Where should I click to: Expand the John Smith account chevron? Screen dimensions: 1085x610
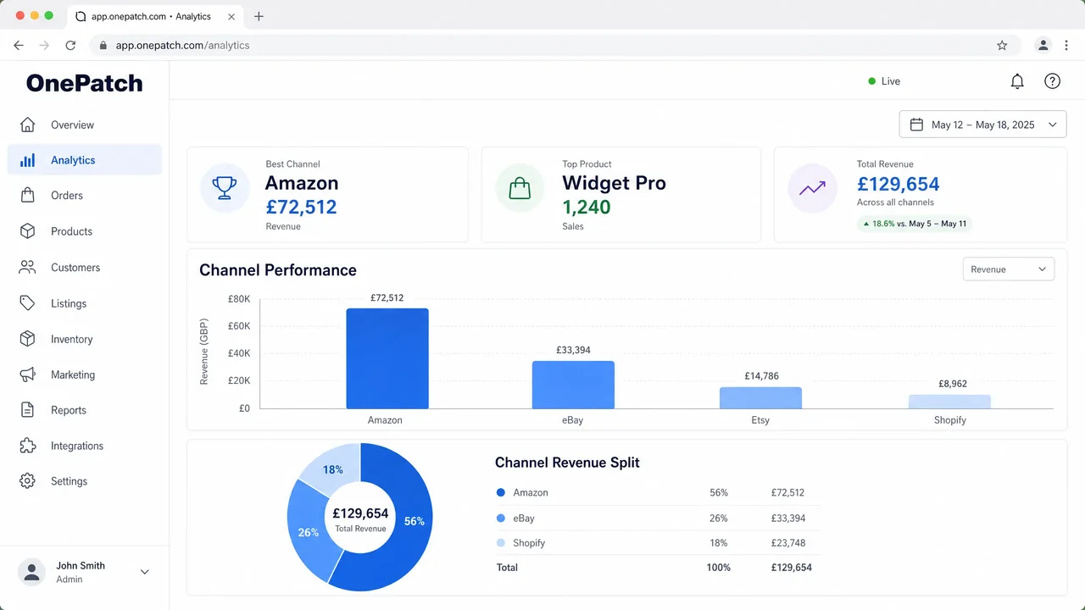[144, 572]
